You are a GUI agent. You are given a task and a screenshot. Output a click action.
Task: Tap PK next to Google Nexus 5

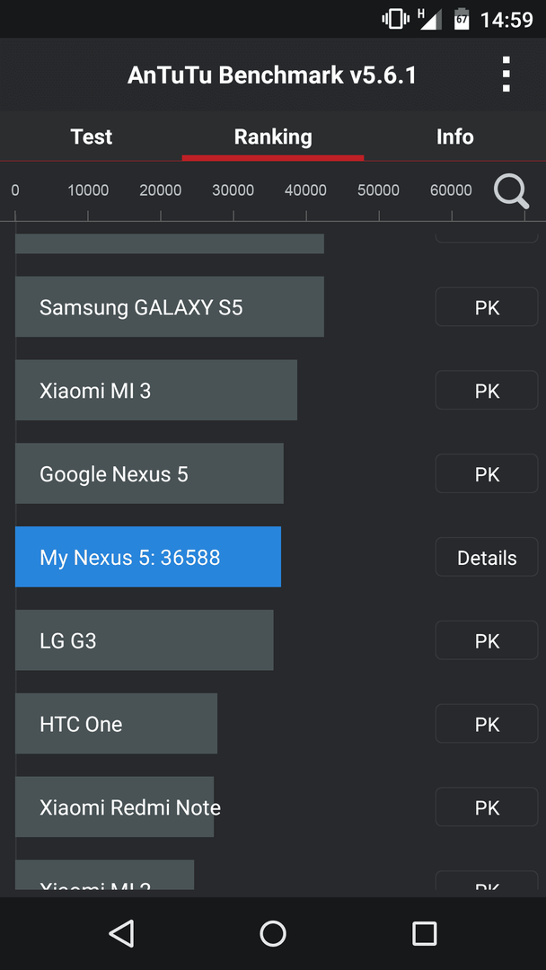pyautogui.click(x=487, y=474)
